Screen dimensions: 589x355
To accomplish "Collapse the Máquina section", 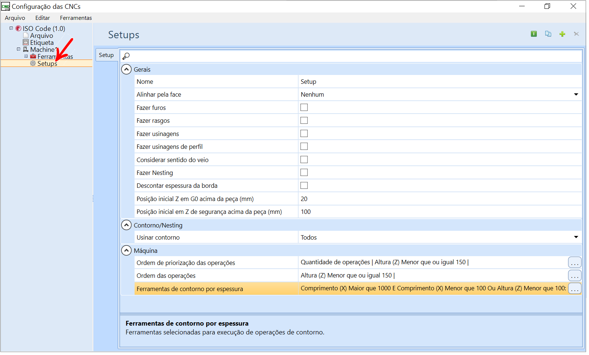I will [126, 250].
